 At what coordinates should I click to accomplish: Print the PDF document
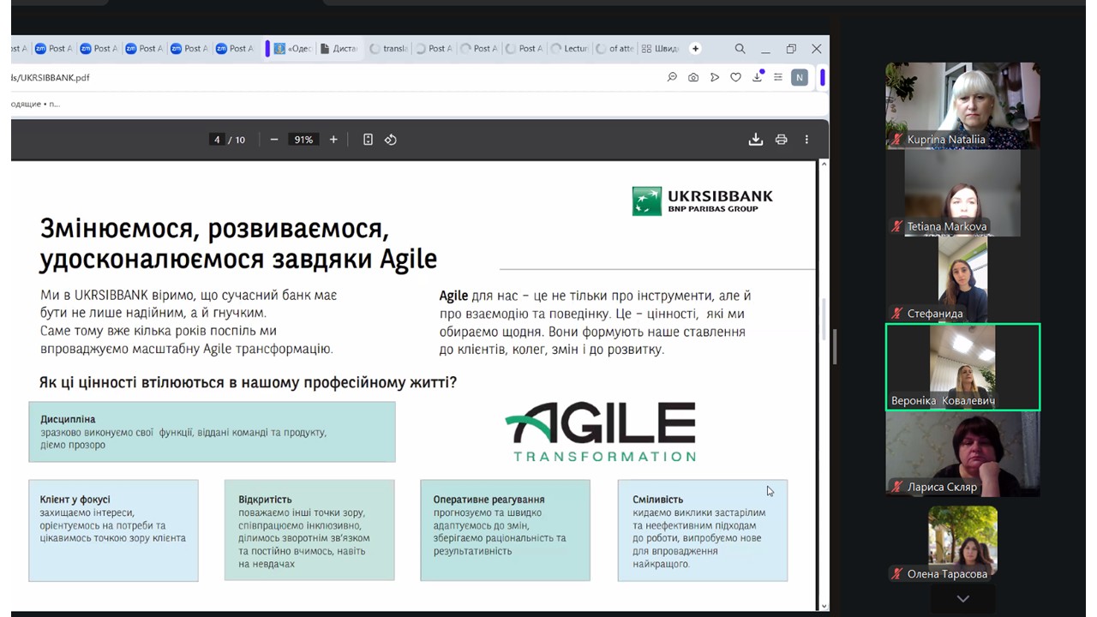781,140
